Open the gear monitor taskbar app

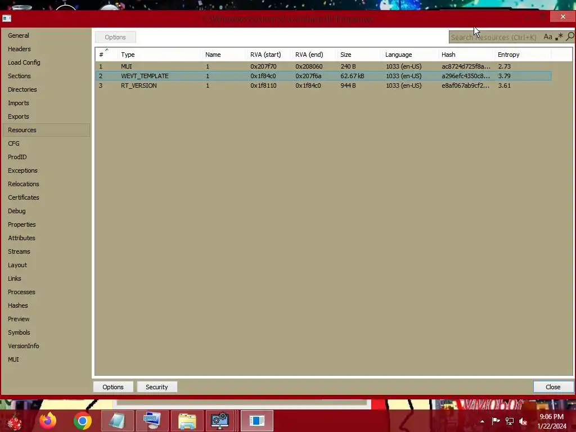pos(220,421)
